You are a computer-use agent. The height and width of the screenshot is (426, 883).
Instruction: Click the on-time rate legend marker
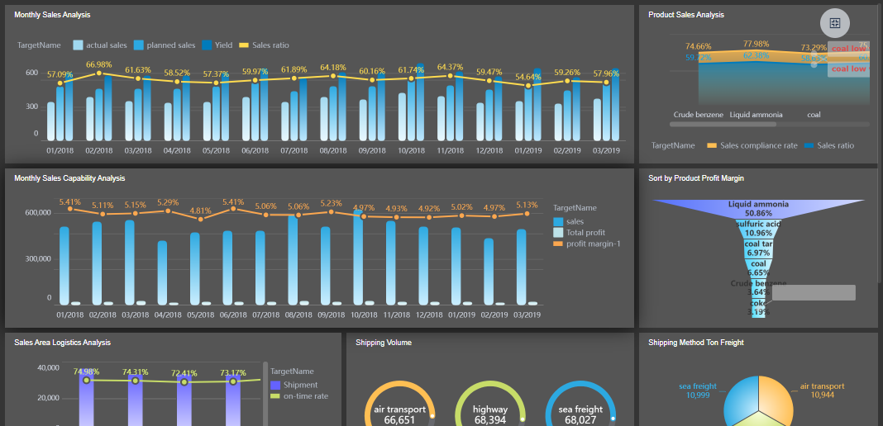(275, 396)
